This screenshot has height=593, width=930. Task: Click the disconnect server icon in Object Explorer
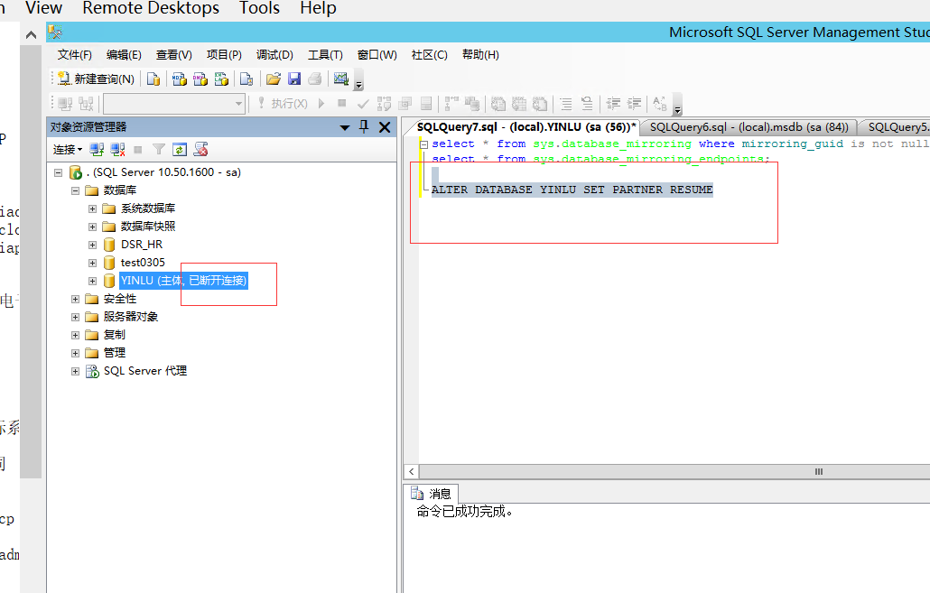pyautogui.click(x=117, y=149)
